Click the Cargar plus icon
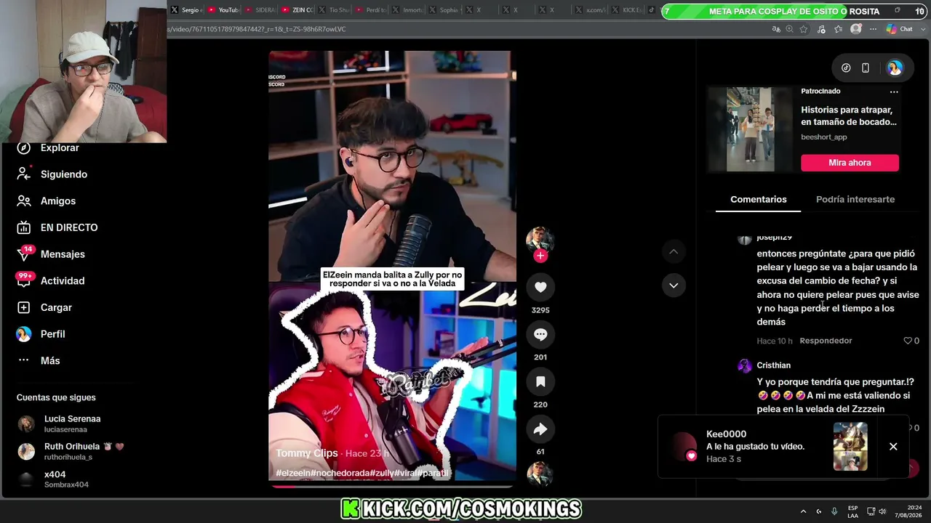Viewport: 931px width, 523px height. point(24,307)
